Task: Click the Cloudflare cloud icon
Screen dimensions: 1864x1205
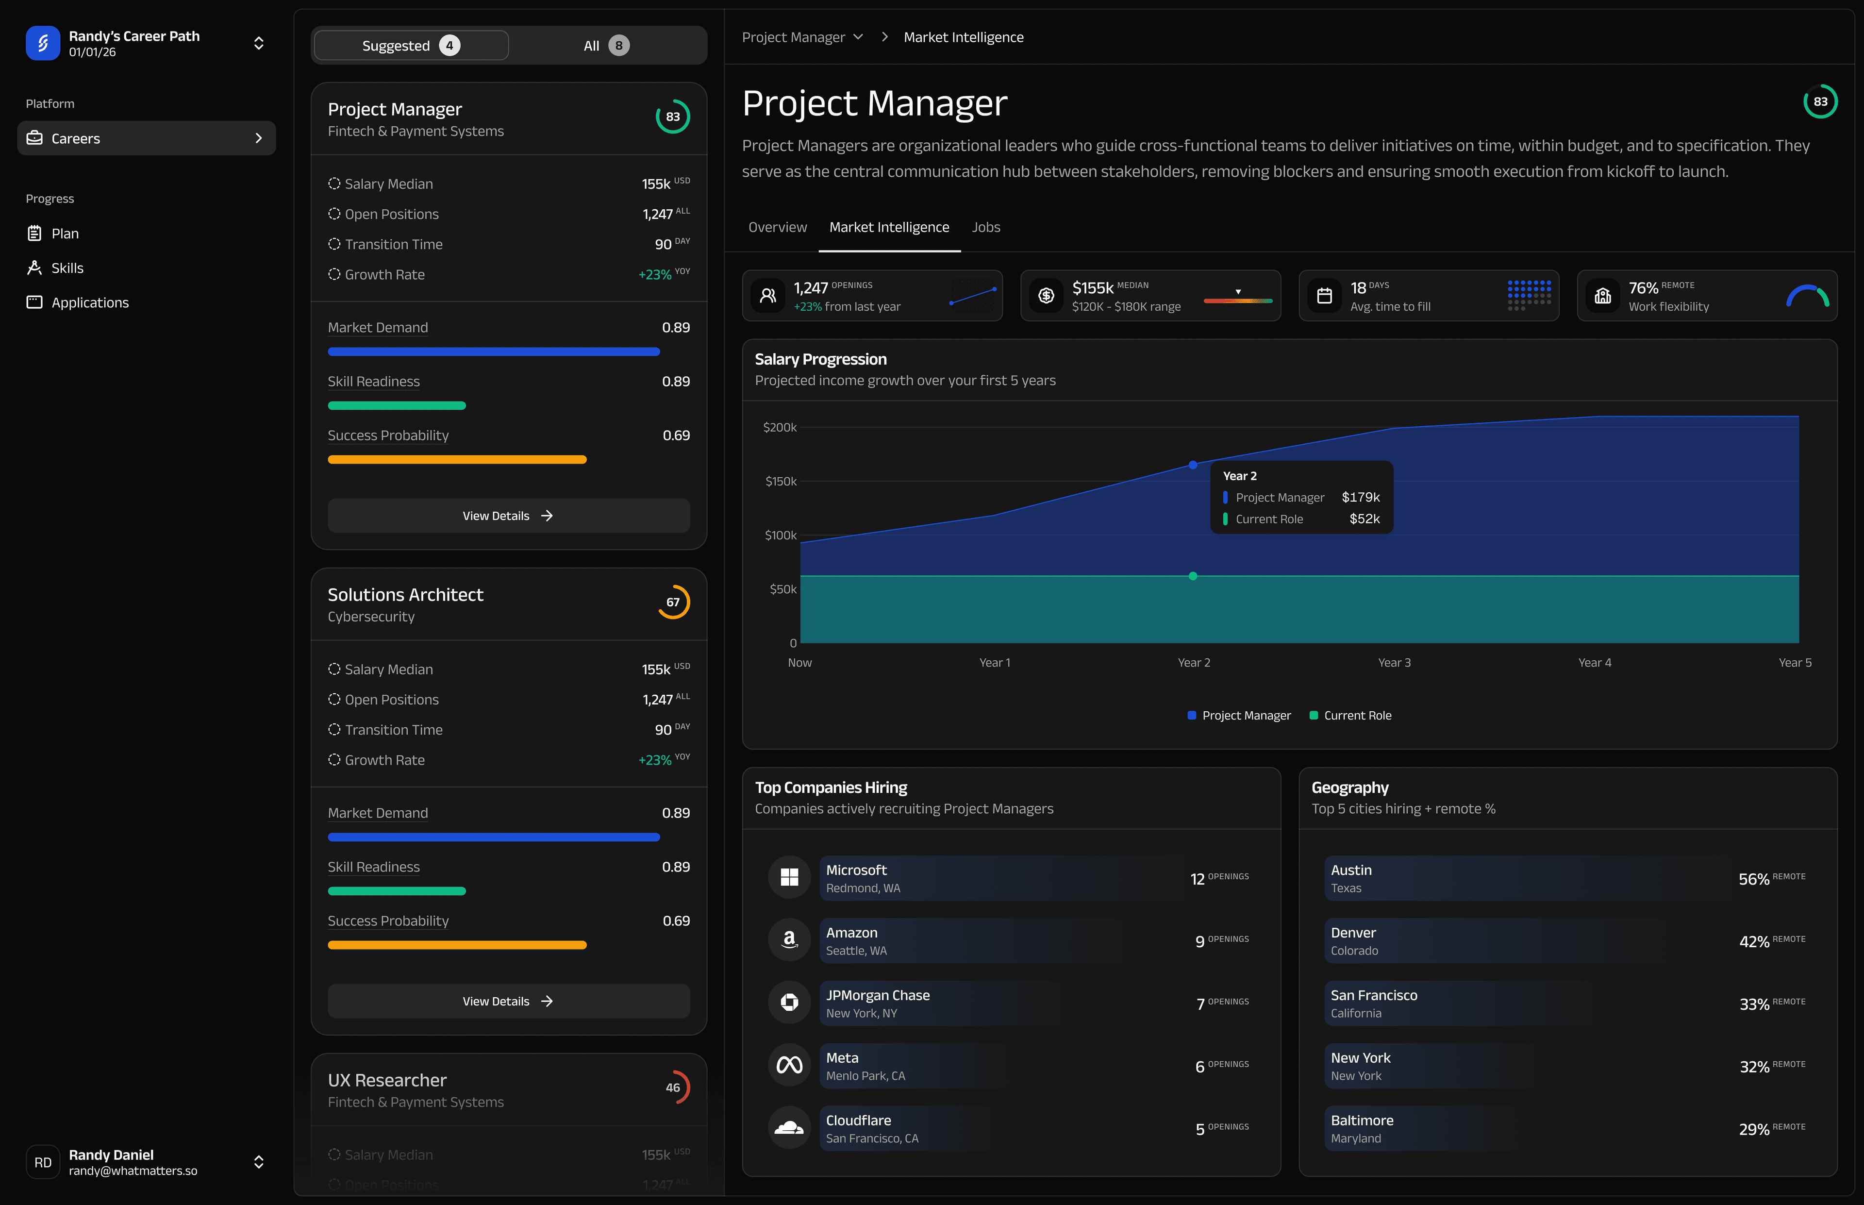Action: [789, 1127]
